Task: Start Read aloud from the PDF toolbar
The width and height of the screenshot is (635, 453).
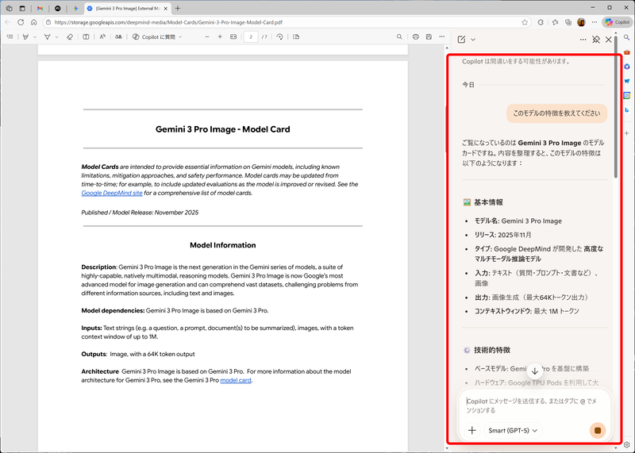Action: pos(102,36)
